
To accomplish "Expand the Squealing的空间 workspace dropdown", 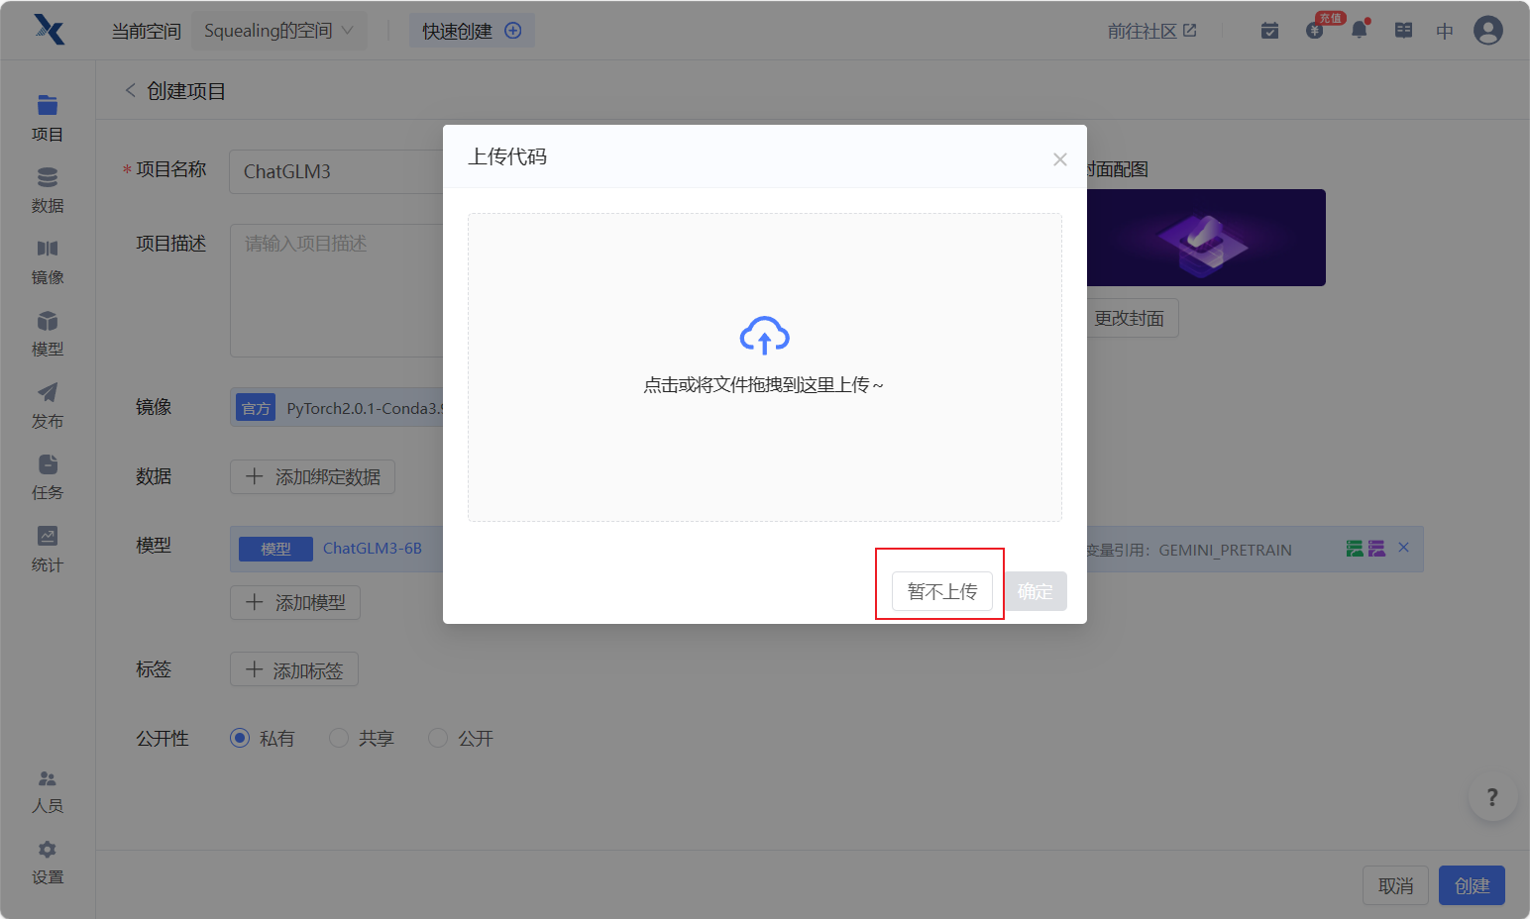I will [x=278, y=31].
